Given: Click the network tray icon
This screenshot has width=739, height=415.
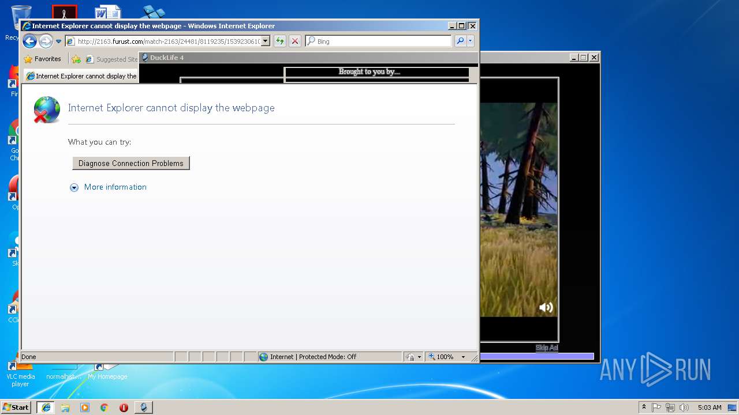Looking at the screenshot, I should click(x=670, y=408).
